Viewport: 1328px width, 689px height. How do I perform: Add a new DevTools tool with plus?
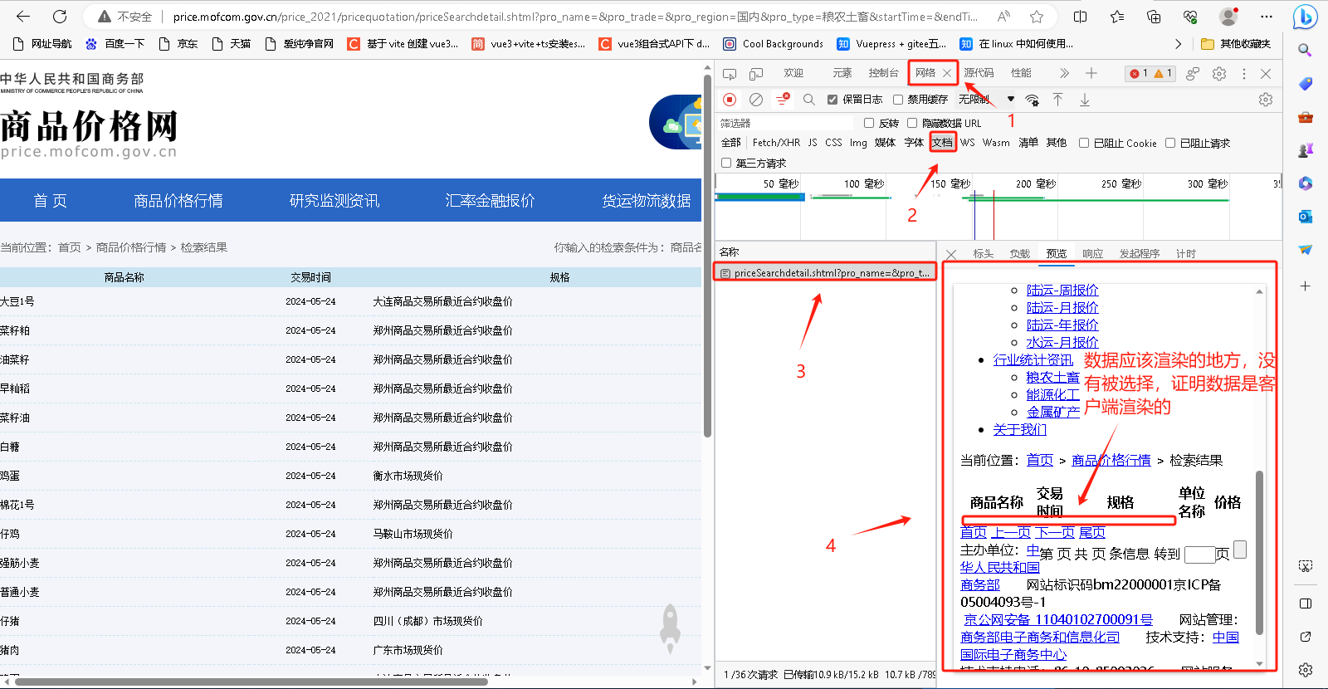pyautogui.click(x=1091, y=74)
